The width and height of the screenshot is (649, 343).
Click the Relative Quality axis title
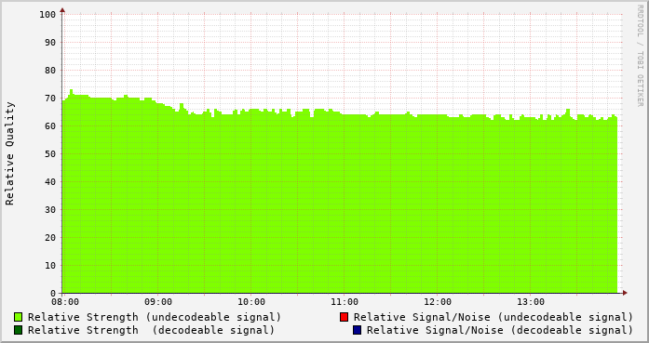pyautogui.click(x=9, y=153)
